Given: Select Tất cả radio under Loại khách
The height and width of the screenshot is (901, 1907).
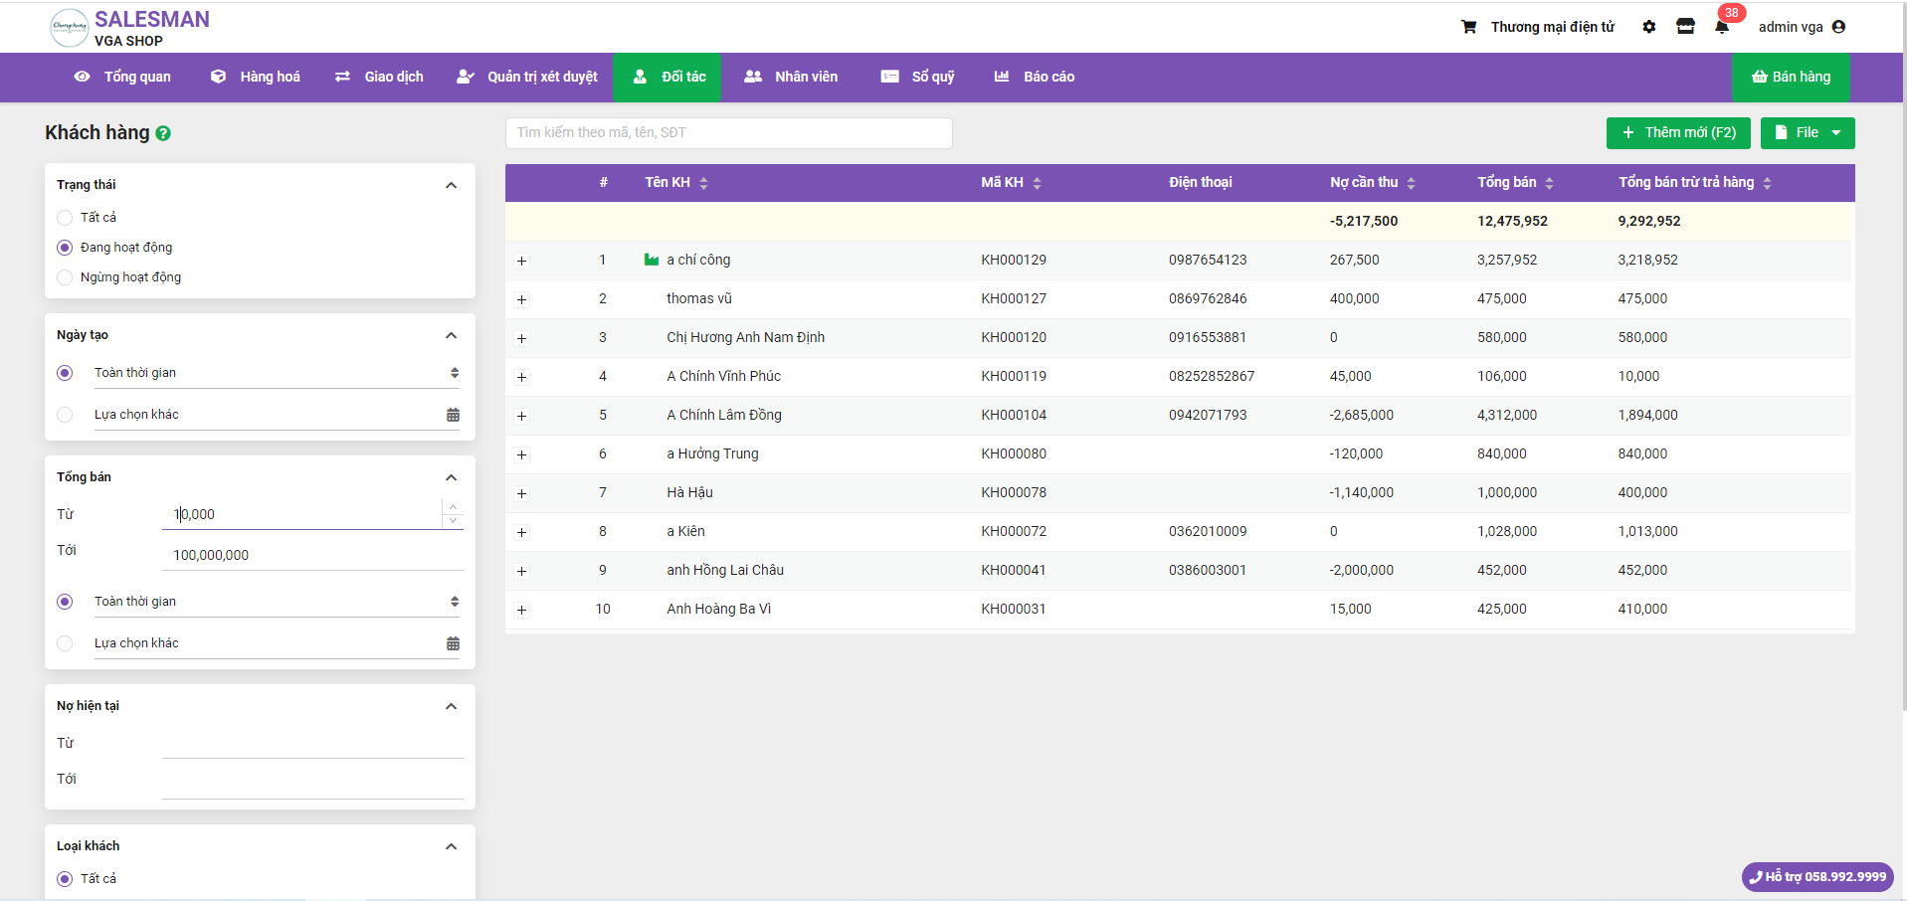Looking at the screenshot, I should tap(65, 879).
